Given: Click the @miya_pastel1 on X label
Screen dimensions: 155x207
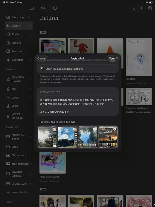Looking at the screenshot, I should [x=50, y=92].
